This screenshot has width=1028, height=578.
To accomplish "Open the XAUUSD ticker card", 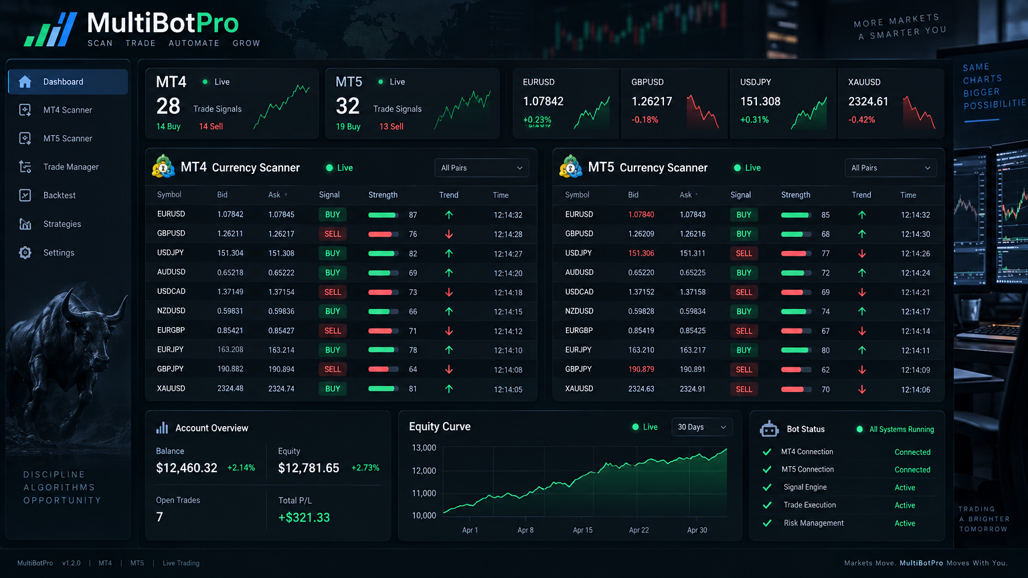I will (x=890, y=102).
